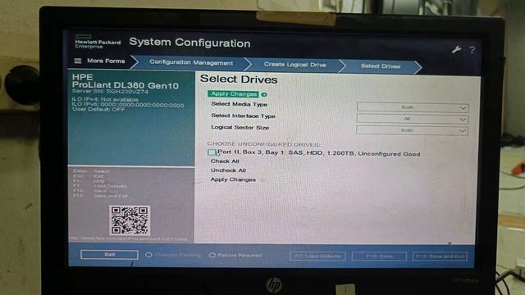Click the Select Interface Type label
525x295 pixels.
click(x=243, y=116)
